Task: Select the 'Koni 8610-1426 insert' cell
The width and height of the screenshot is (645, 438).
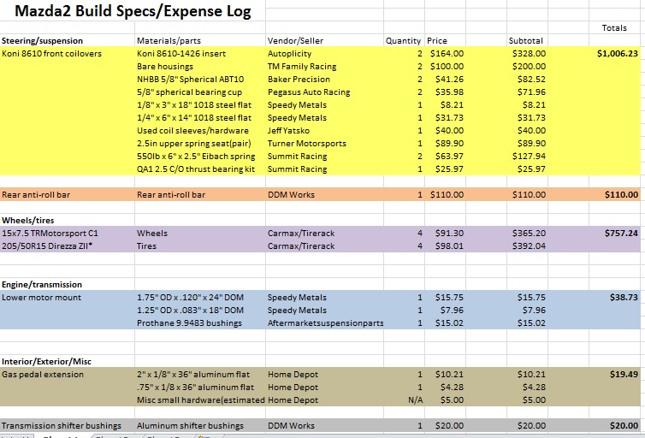Action: tap(200, 53)
